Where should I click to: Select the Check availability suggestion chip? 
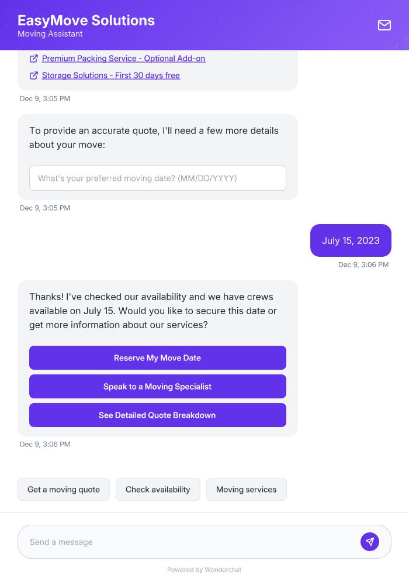point(158,489)
